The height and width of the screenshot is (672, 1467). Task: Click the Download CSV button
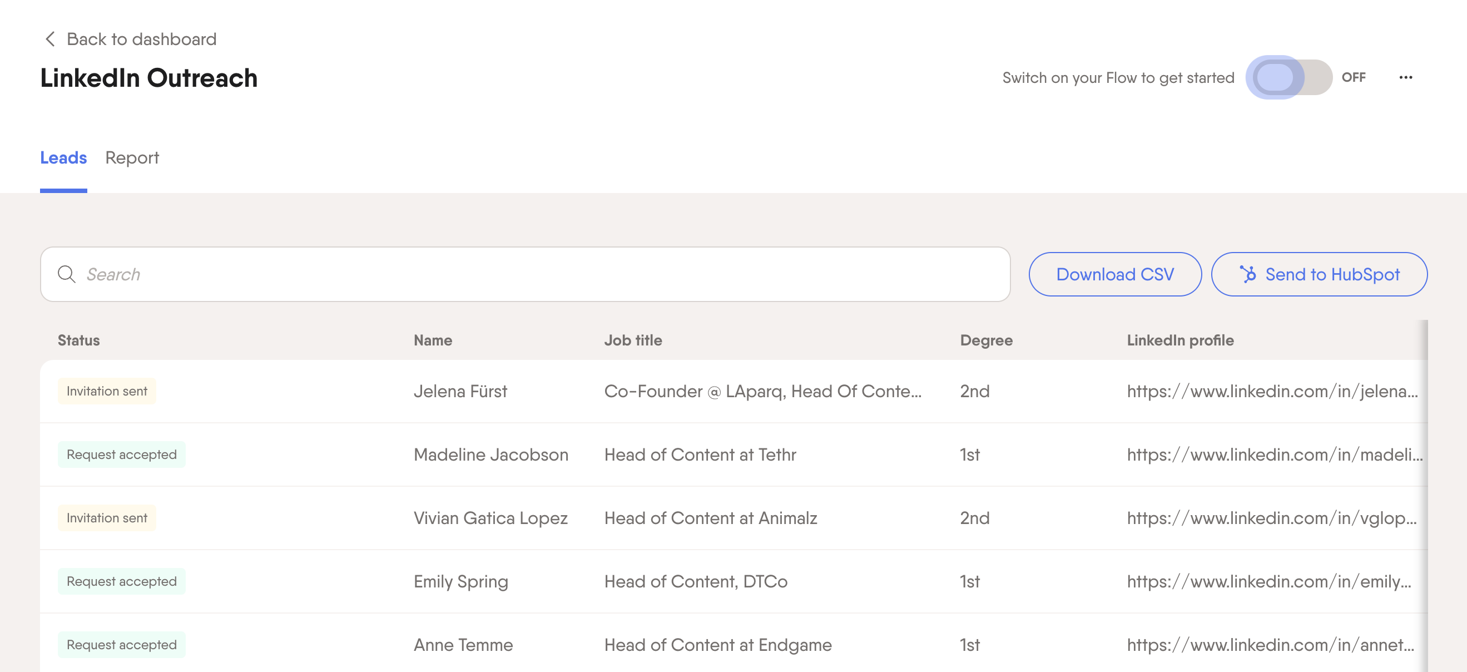1115,274
